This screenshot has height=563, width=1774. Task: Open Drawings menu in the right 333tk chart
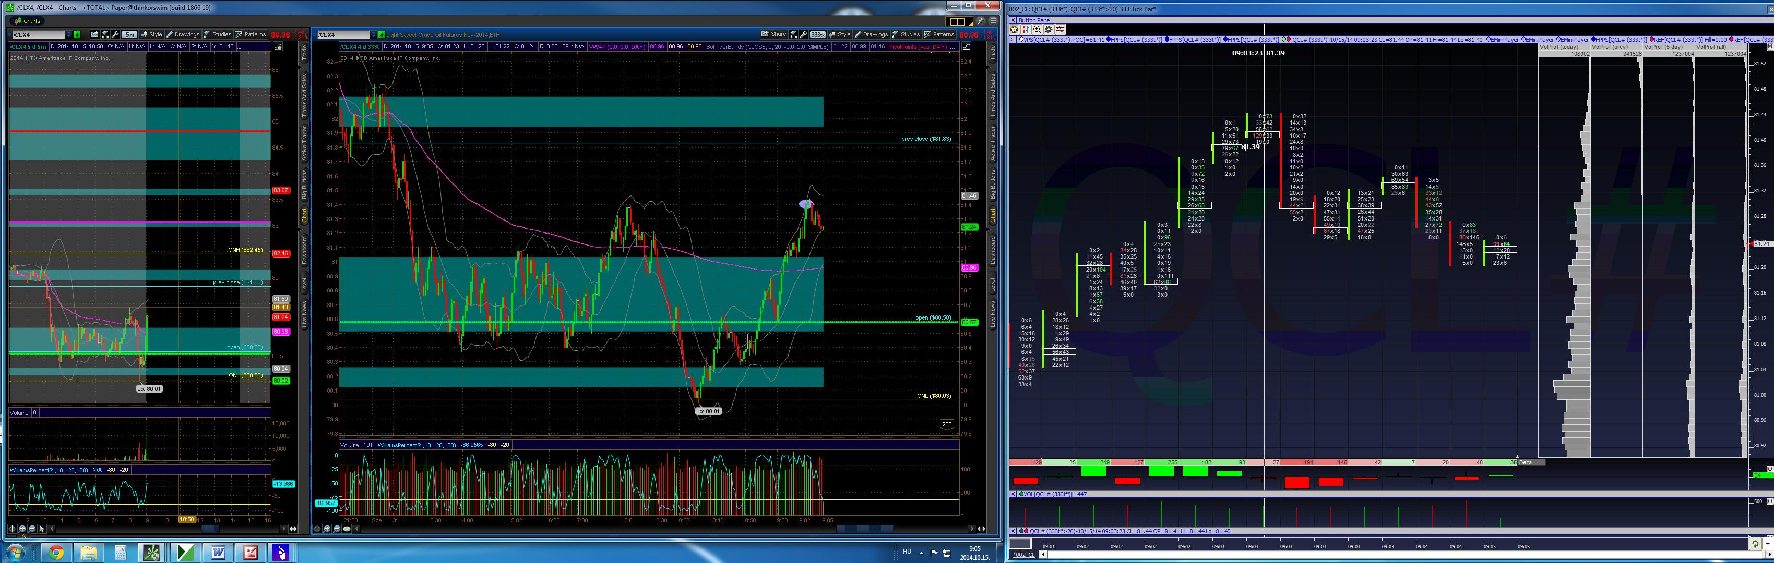tap(871, 34)
